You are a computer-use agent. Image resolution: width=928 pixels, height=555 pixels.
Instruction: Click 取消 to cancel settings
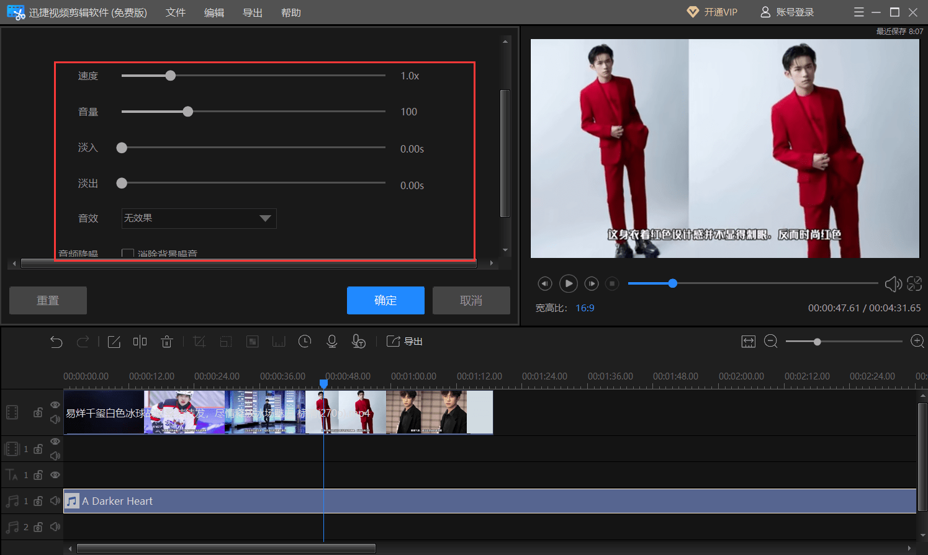click(x=471, y=301)
